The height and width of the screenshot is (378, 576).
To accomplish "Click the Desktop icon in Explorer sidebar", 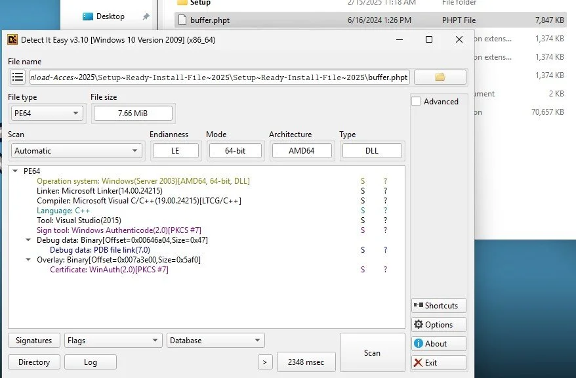I will [x=88, y=16].
